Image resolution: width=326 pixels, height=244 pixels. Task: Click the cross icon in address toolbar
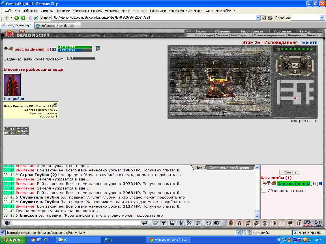tap(7, 18)
